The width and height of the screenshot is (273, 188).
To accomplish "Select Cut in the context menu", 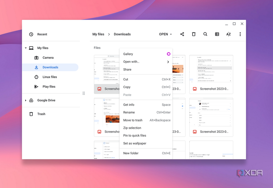I will (x=146, y=79).
